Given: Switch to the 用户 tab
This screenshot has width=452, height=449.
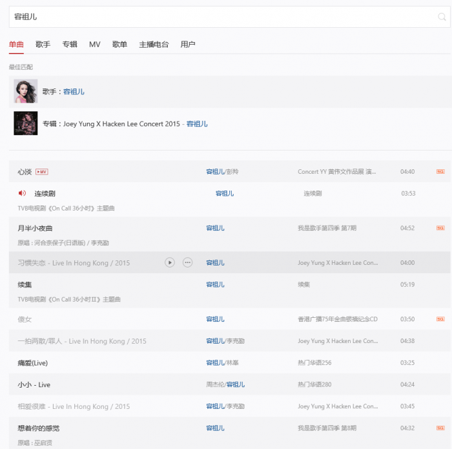Looking at the screenshot, I should (x=188, y=45).
